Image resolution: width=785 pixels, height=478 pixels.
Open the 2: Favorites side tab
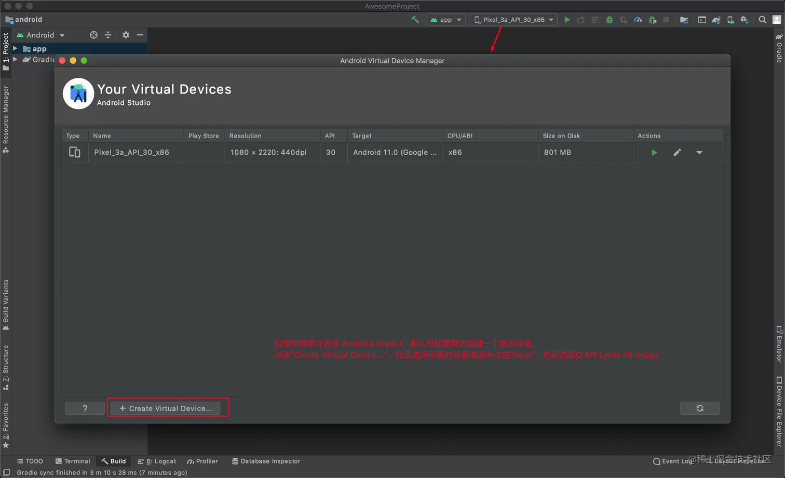6,426
